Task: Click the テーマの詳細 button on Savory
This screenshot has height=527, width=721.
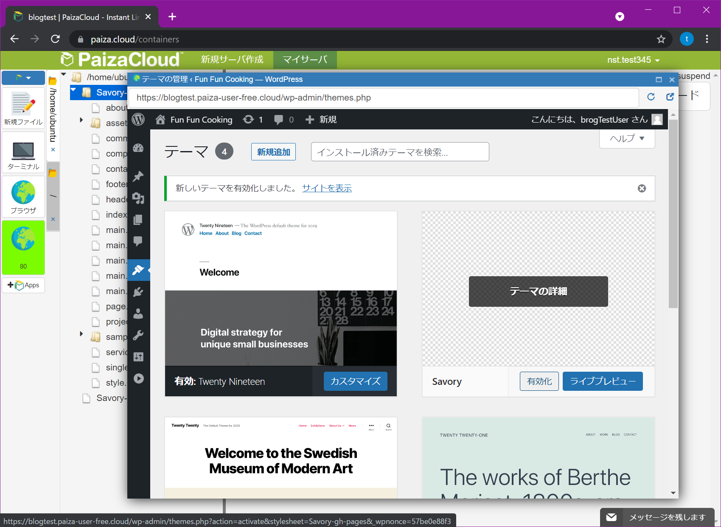Action: (538, 292)
